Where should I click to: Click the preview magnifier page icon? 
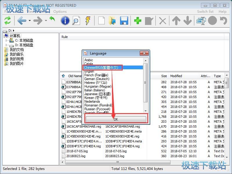(76, 21)
